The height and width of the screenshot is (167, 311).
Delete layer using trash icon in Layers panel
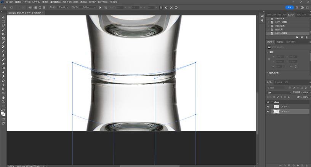pyautogui.click(x=306, y=165)
